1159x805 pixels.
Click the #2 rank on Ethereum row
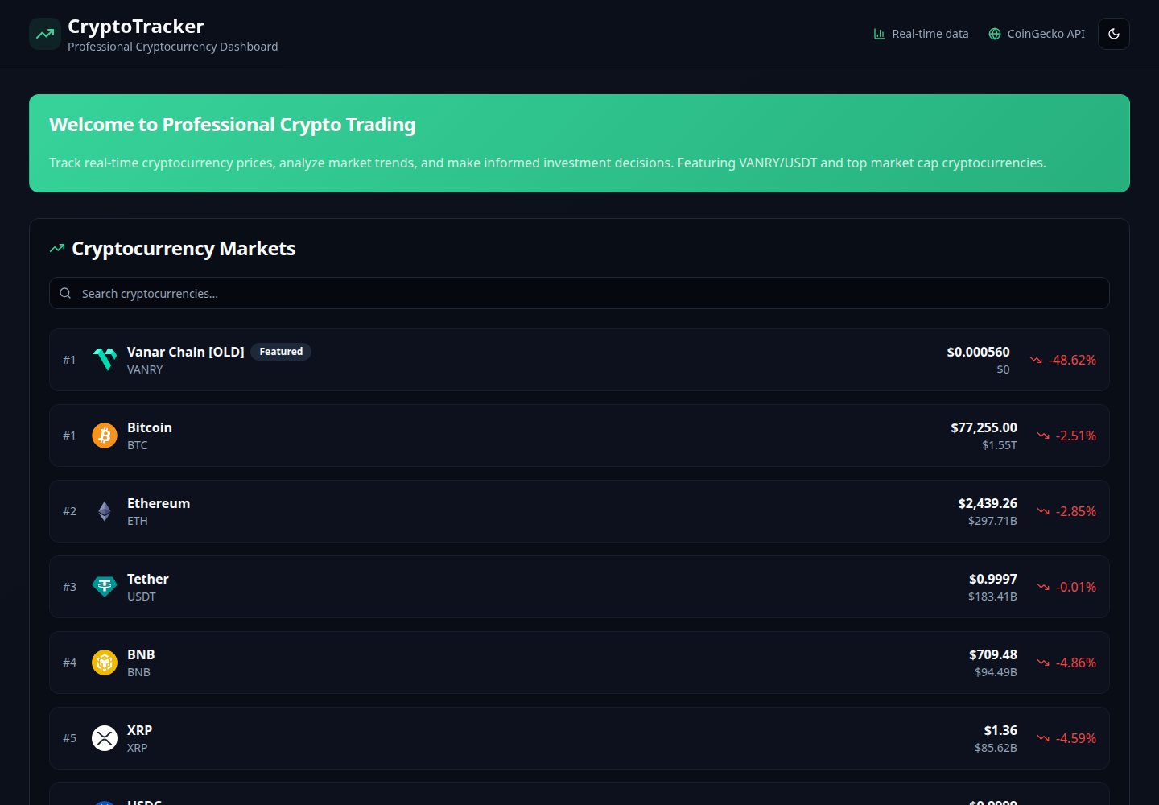click(x=70, y=511)
